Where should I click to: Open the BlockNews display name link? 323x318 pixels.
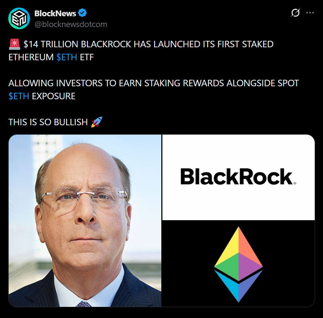[x=55, y=13]
